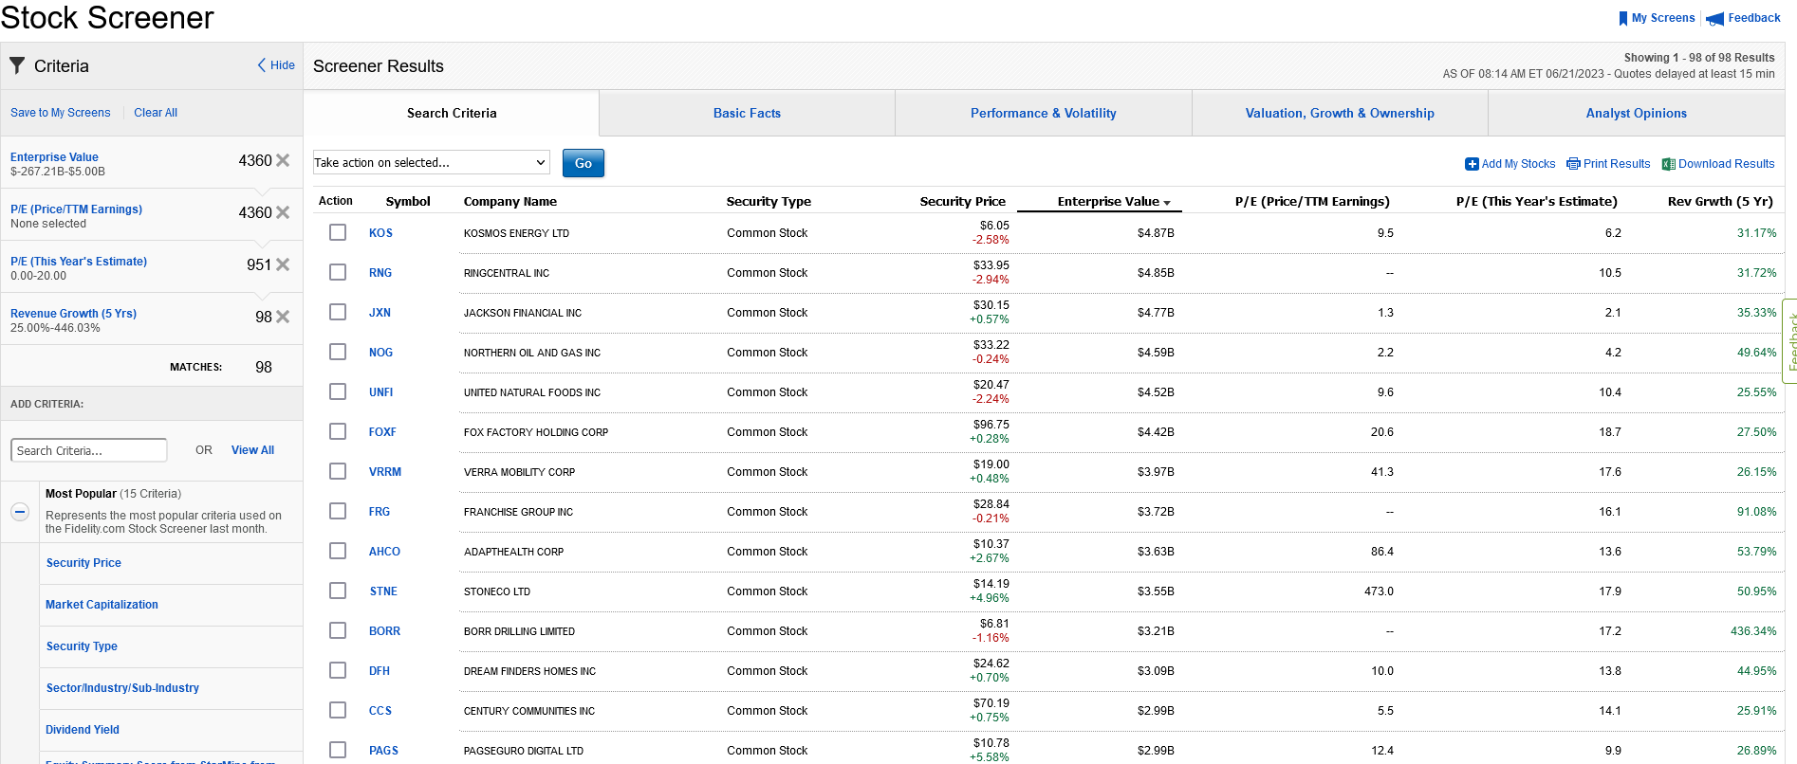Toggle the Enterprise Value sort arrow
Image resolution: width=1797 pixels, height=764 pixels.
coord(1167,203)
